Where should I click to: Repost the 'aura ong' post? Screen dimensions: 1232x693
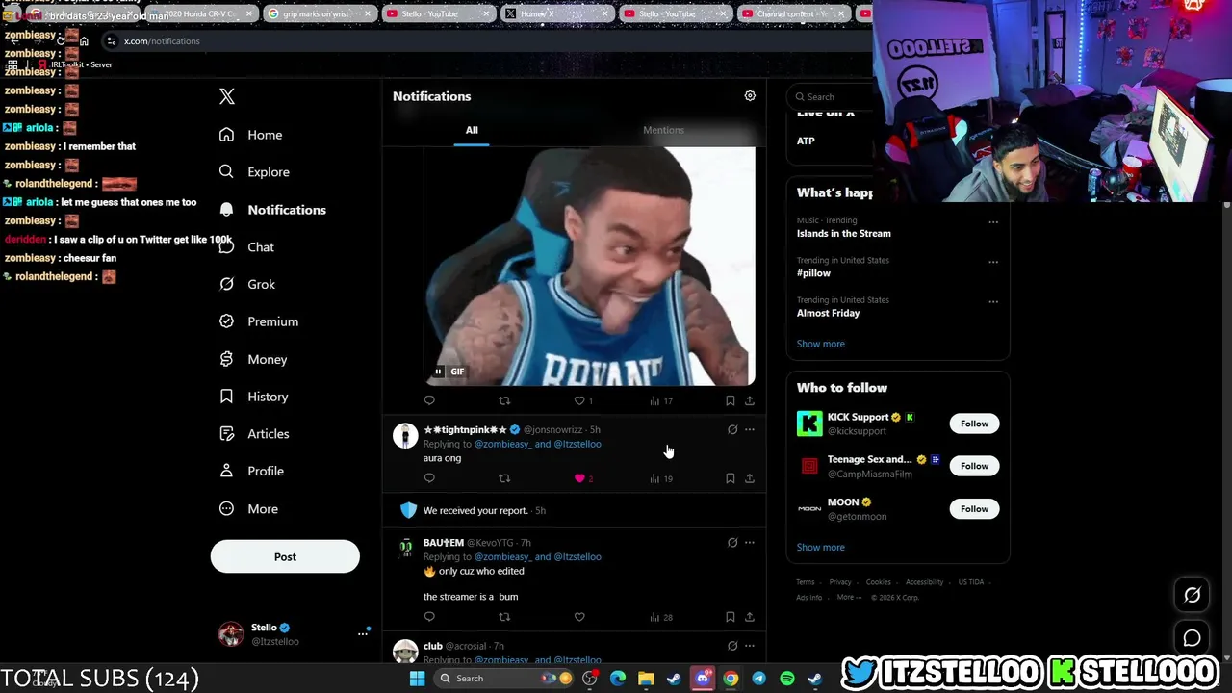coord(504,478)
